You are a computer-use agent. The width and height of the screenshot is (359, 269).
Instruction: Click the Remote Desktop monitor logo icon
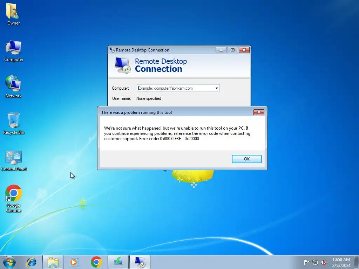[x=122, y=65]
